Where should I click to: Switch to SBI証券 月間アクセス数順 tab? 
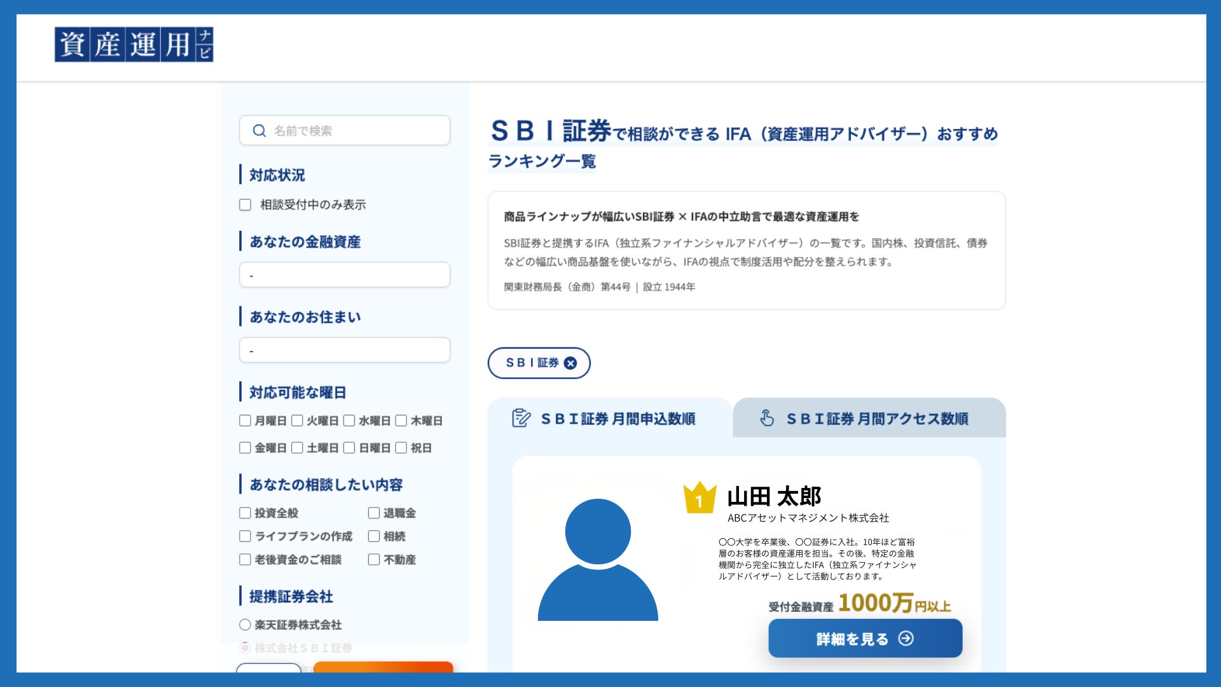869,418
